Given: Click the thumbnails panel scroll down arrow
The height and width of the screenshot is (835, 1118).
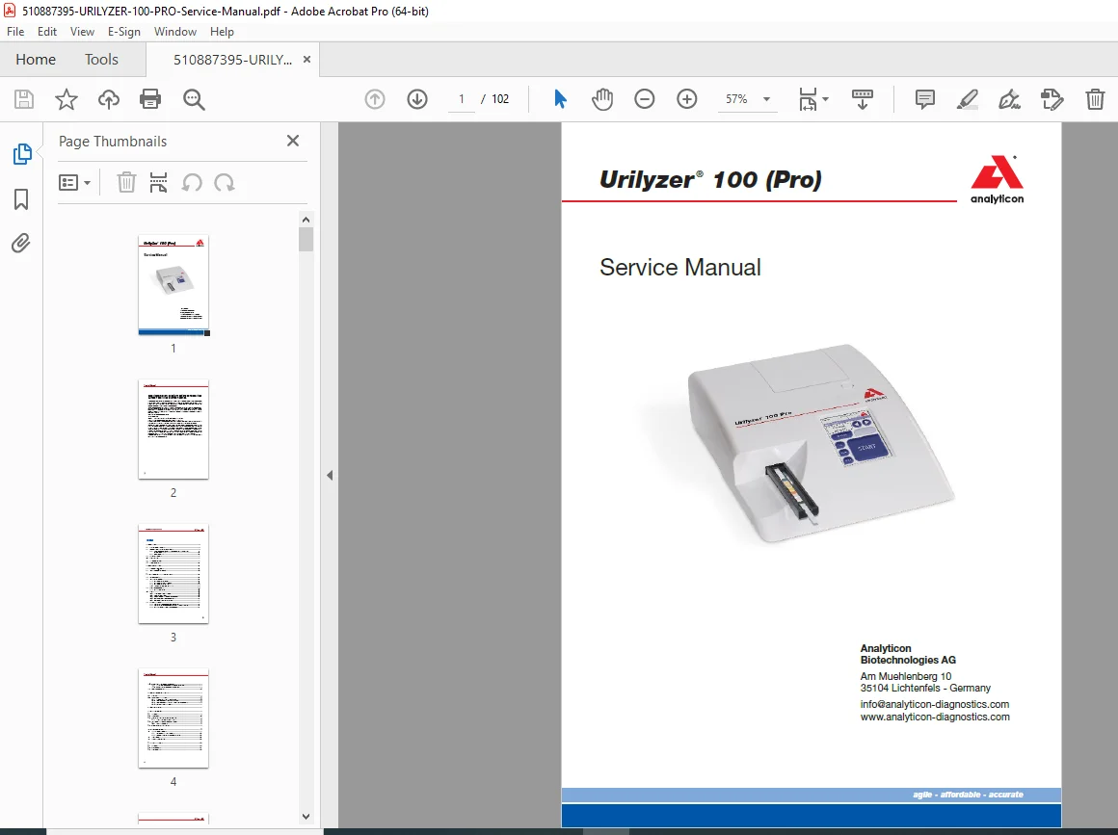Looking at the screenshot, I should (x=306, y=817).
